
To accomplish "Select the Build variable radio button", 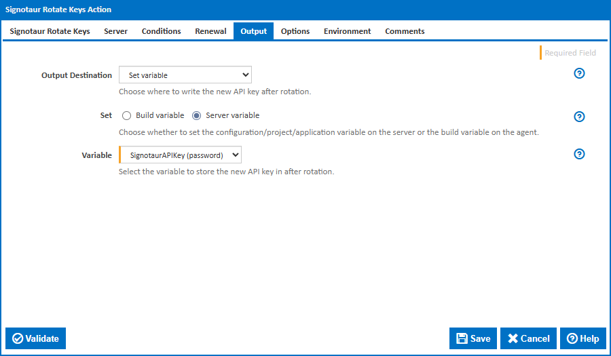I will point(126,115).
